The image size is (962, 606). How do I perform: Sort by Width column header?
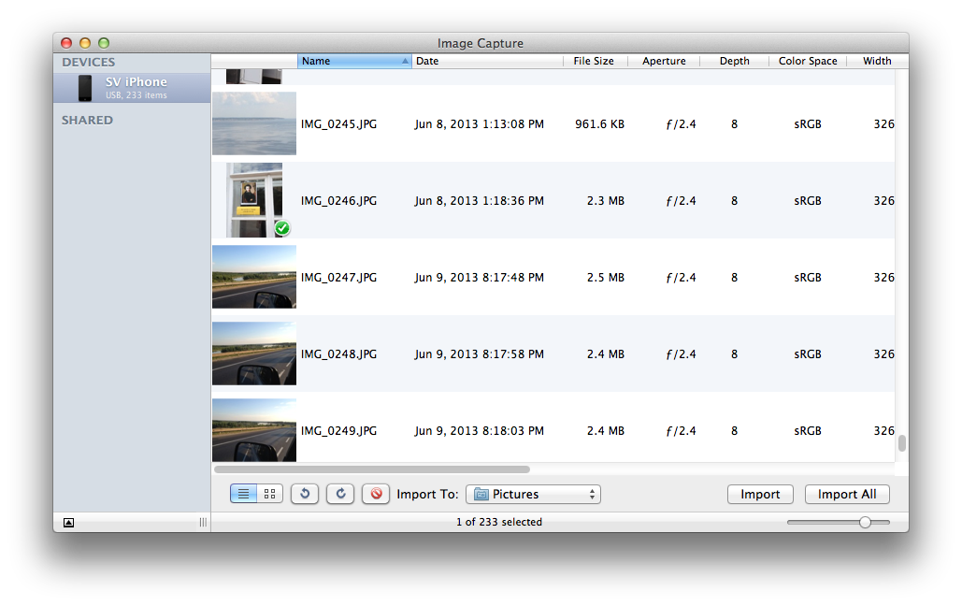877,61
